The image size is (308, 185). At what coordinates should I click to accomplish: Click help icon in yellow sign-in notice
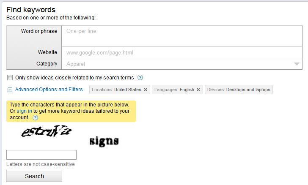tap(35, 117)
